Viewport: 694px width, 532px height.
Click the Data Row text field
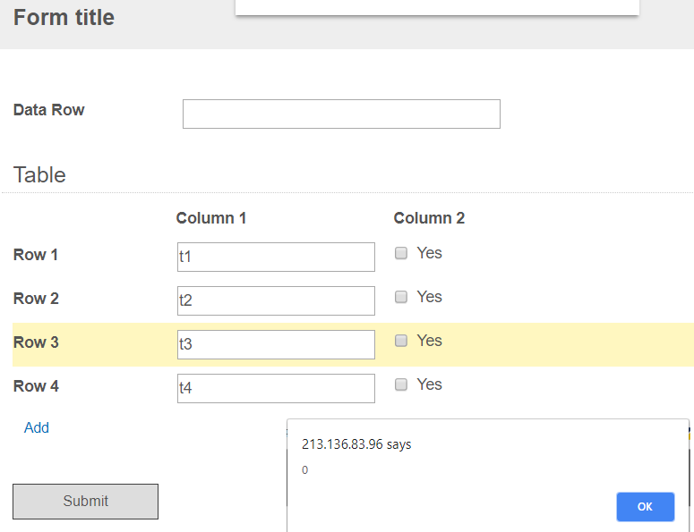tap(341, 114)
